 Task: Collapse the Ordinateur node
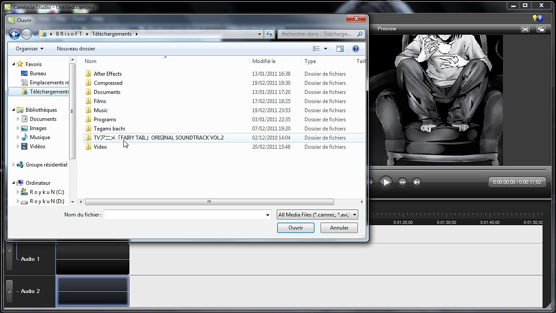[13, 183]
